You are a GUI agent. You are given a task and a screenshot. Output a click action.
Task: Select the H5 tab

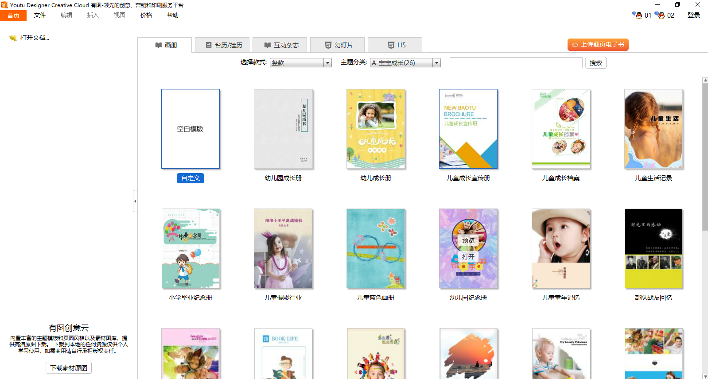tap(396, 45)
